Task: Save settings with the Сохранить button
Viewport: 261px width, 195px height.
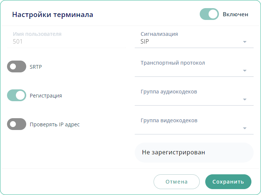Action: 228,182
